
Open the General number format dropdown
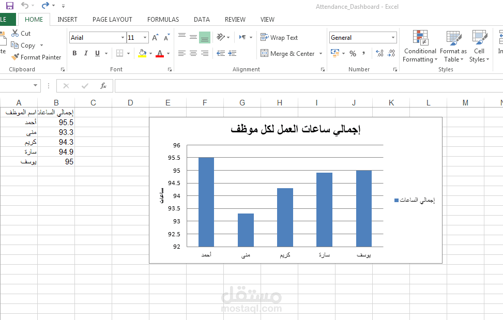point(393,38)
